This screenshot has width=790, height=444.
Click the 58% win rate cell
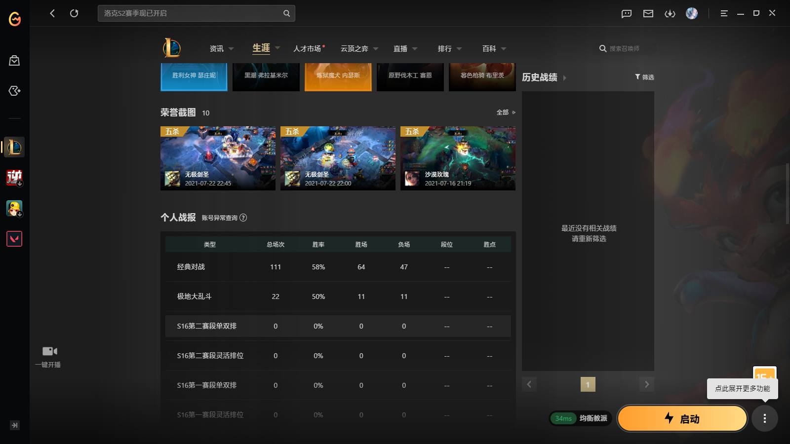[x=318, y=267]
